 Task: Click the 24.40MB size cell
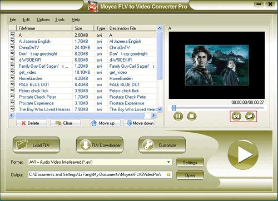coord(82,48)
